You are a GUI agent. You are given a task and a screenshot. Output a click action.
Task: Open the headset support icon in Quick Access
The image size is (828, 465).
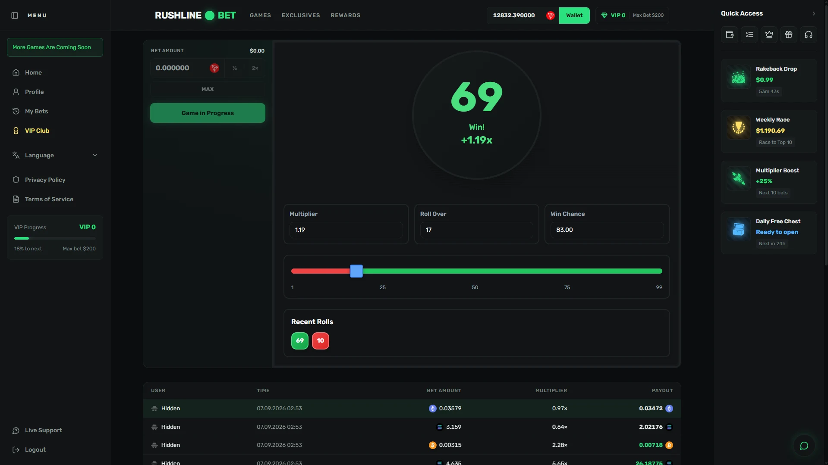pos(809,34)
